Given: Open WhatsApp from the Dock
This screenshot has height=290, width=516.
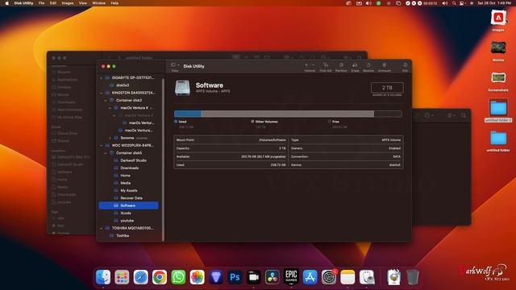Looking at the screenshot, I should 178,277.
